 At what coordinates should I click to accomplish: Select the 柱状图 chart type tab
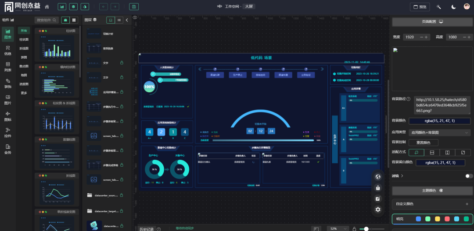coord(24,39)
